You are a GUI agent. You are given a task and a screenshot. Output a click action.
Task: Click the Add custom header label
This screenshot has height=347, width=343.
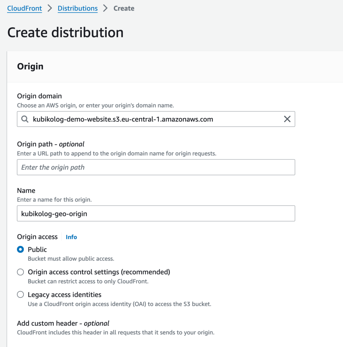[x=63, y=323]
